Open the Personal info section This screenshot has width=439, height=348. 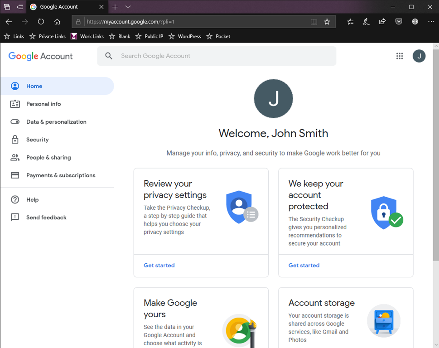[43, 104]
